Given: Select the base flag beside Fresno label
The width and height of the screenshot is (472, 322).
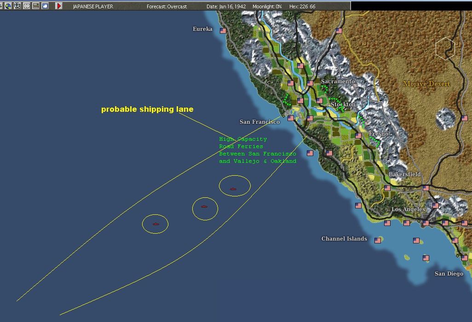Looking at the screenshot, I should click(x=358, y=135).
